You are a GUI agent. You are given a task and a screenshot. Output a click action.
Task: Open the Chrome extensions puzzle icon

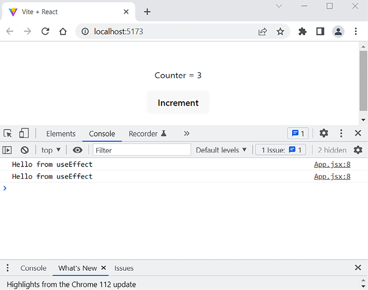point(303,31)
